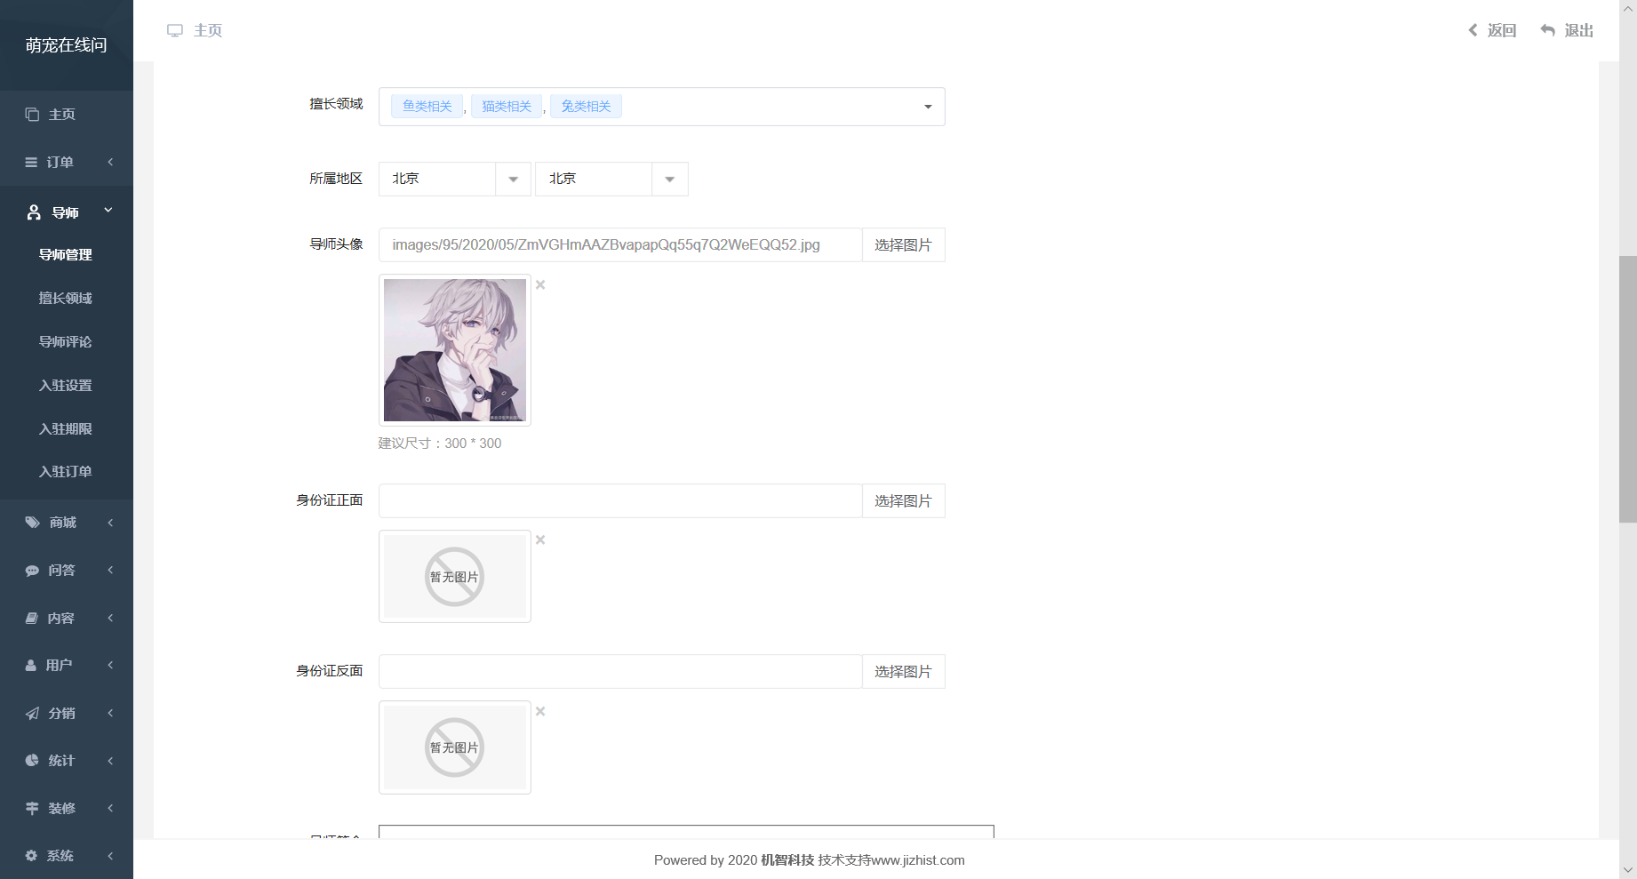Click the 建议尺寸：300 * 300 hint text
Viewport: 1637px width, 879px height.
[x=440, y=443]
